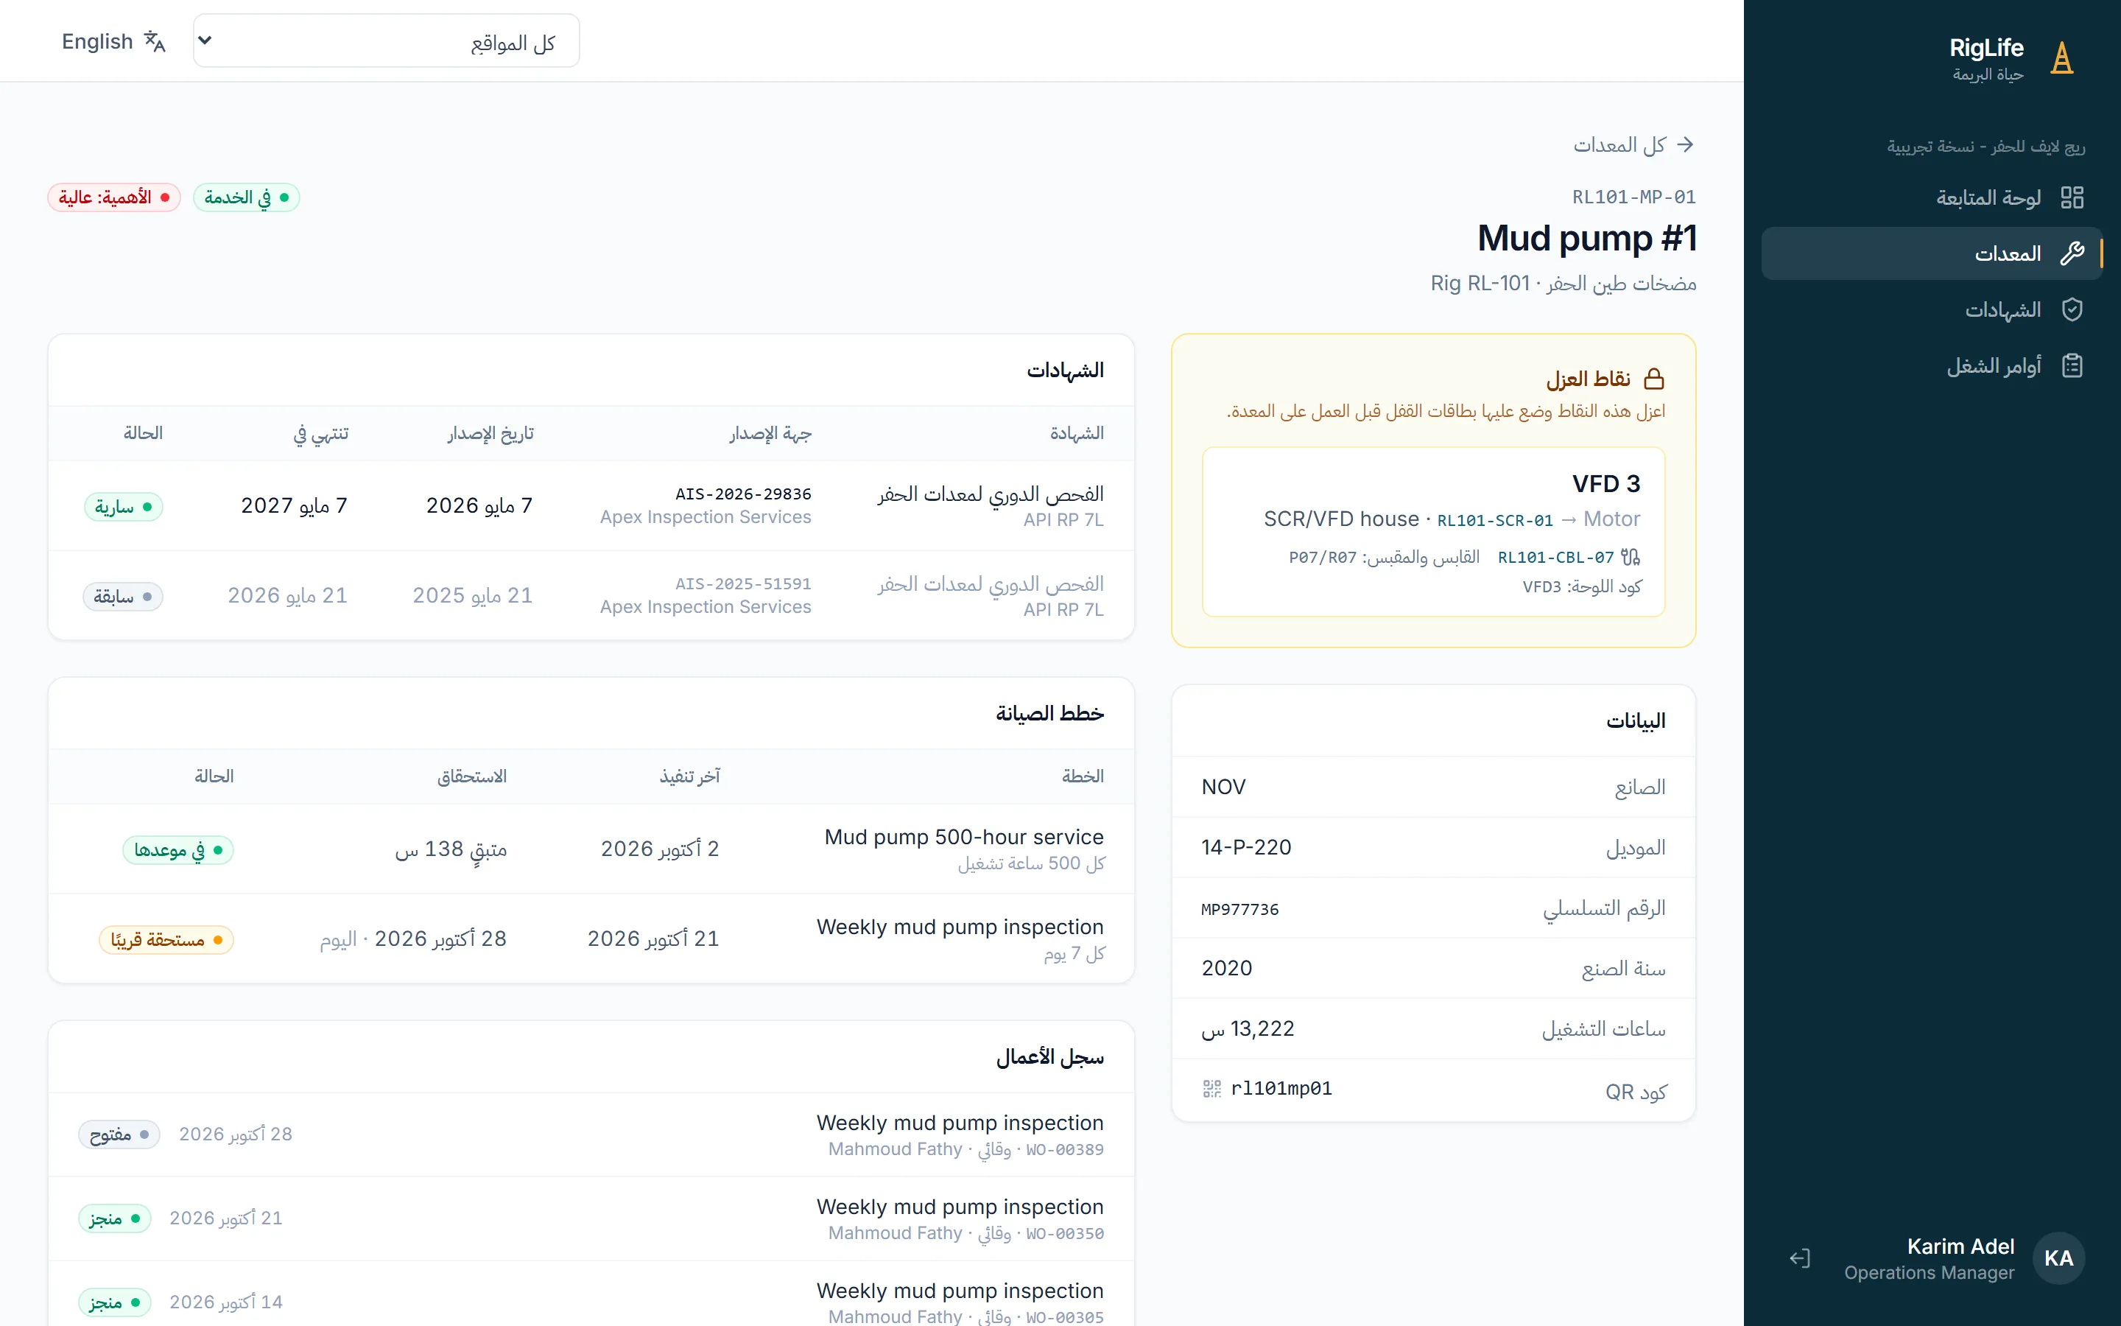
Task: Click model value 14-P-220
Action: (x=1246, y=847)
